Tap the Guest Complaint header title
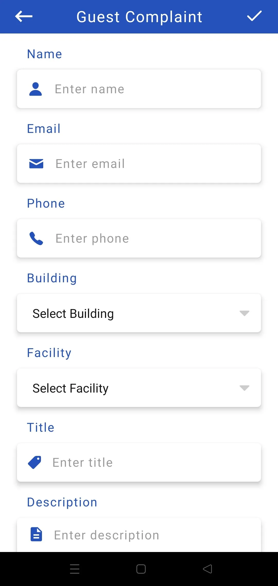The height and width of the screenshot is (586, 278). (x=139, y=17)
